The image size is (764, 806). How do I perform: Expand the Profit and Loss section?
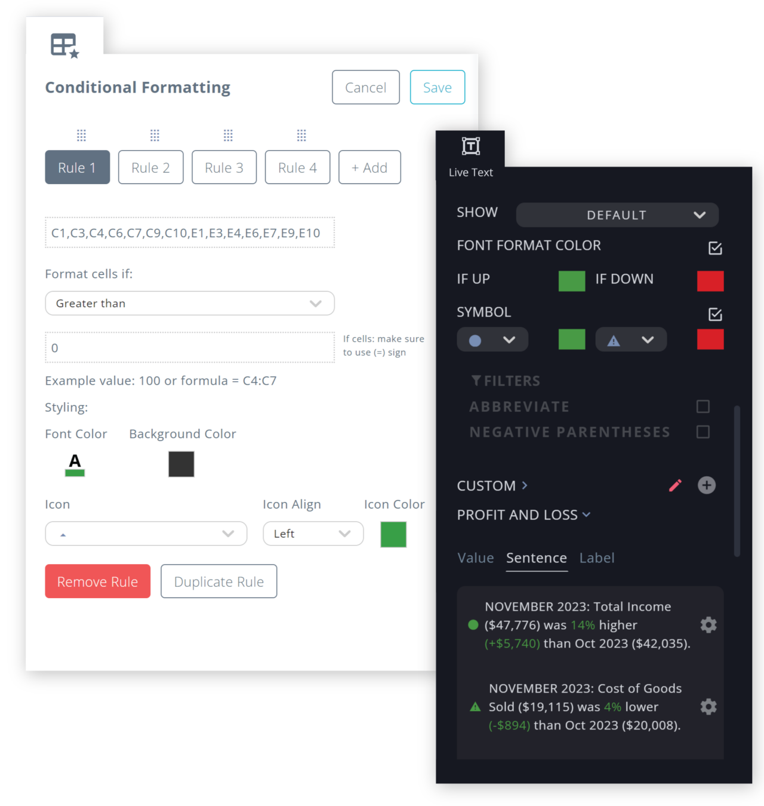(524, 514)
